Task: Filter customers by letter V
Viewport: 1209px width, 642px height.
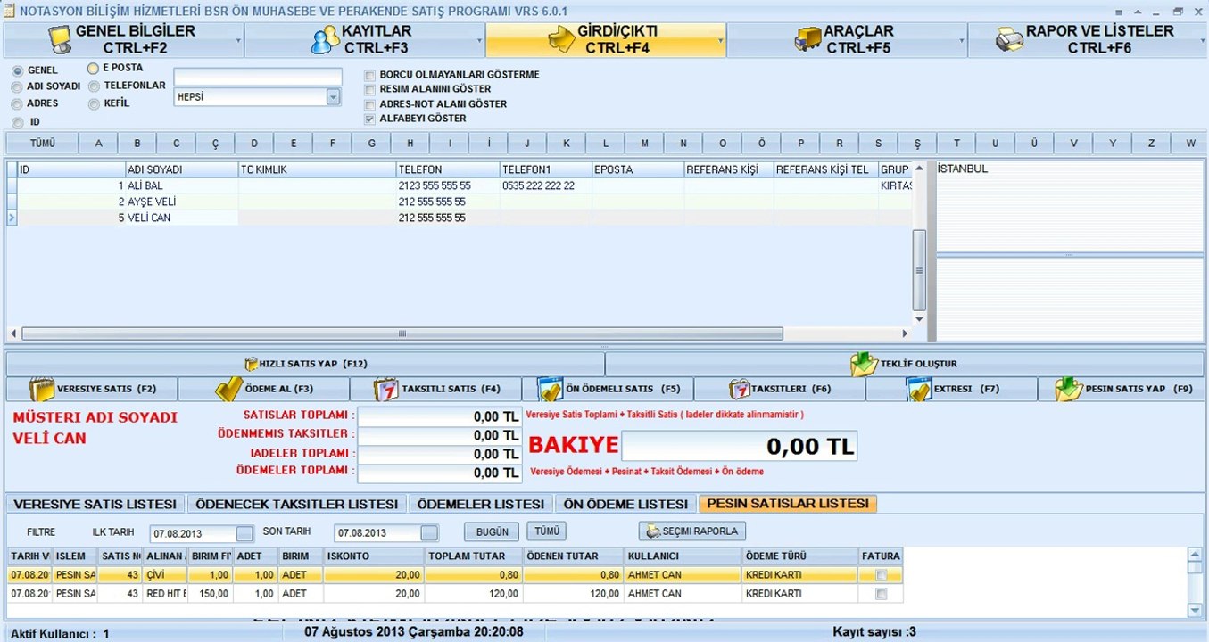Action: coord(1073,144)
